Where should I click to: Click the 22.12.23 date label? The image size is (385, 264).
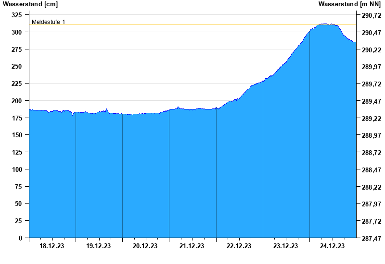(239, 246)
